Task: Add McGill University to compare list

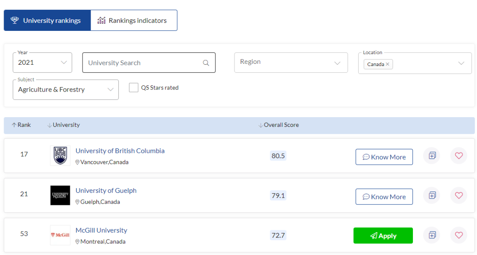Action: coord(432,235)
